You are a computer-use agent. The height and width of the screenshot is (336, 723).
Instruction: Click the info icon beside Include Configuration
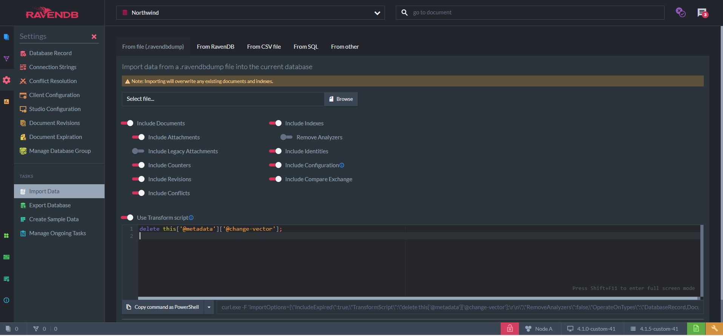[342, 165]
